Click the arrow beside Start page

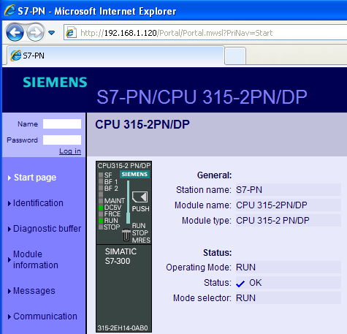pos(9,178)
